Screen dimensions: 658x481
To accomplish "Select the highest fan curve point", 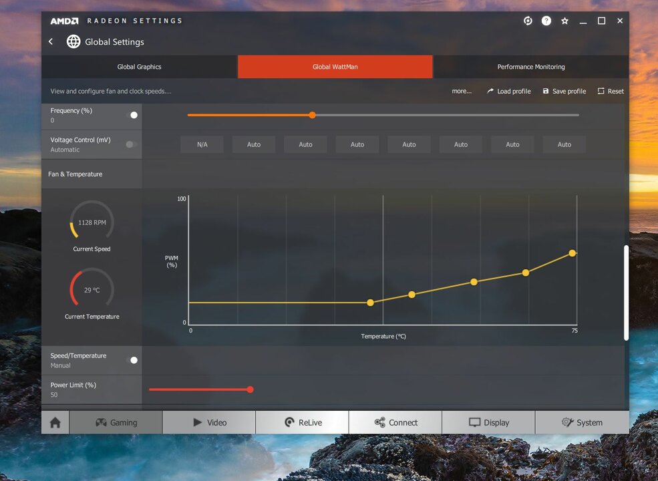I will [x=572, y=253].
